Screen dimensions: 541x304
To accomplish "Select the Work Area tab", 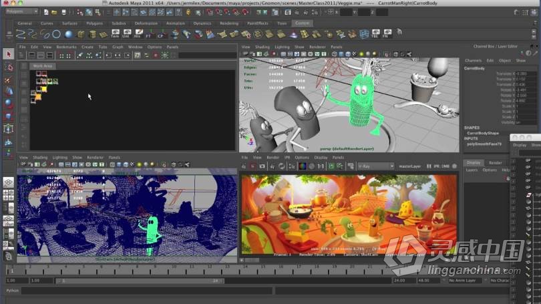I will [x=43, y=65].
